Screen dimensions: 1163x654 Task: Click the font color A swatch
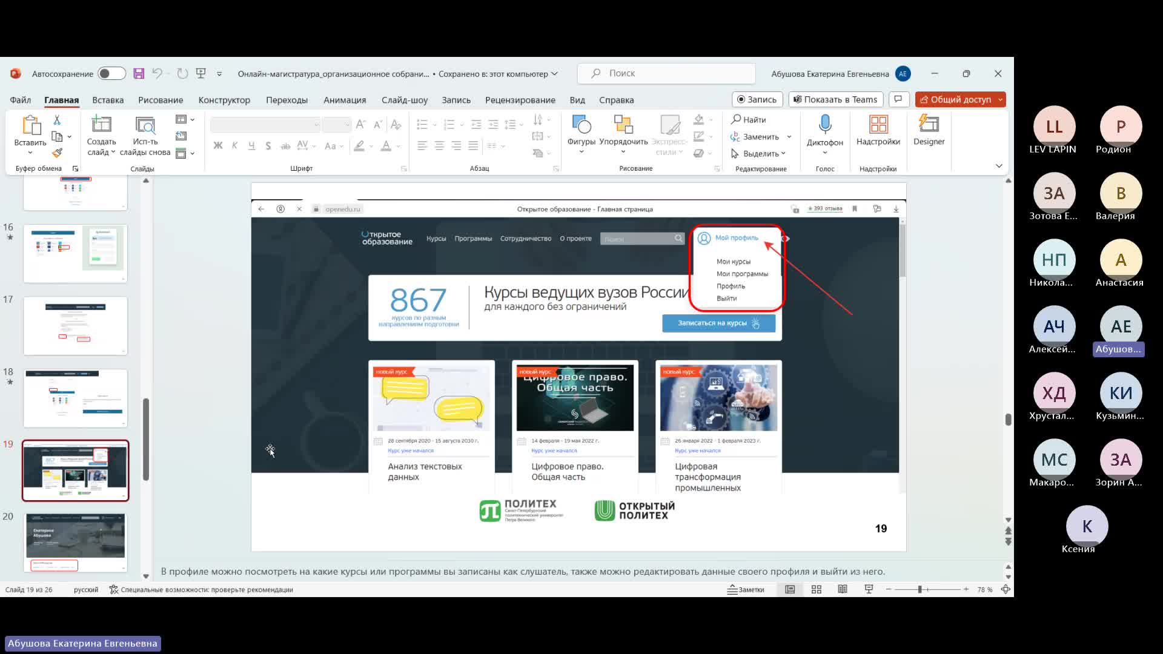(x=386, y=146)
